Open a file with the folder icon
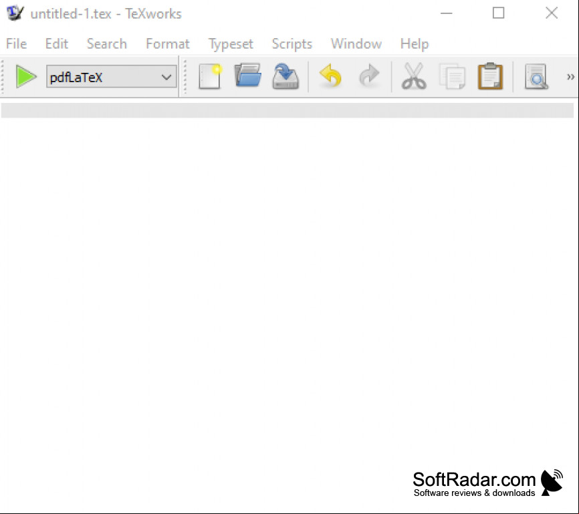 (x=248, y=76)
